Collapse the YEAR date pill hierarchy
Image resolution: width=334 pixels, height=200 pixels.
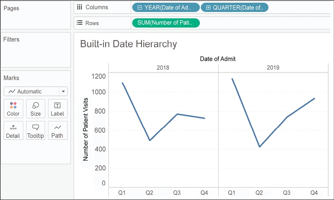[x=140, y=7]
